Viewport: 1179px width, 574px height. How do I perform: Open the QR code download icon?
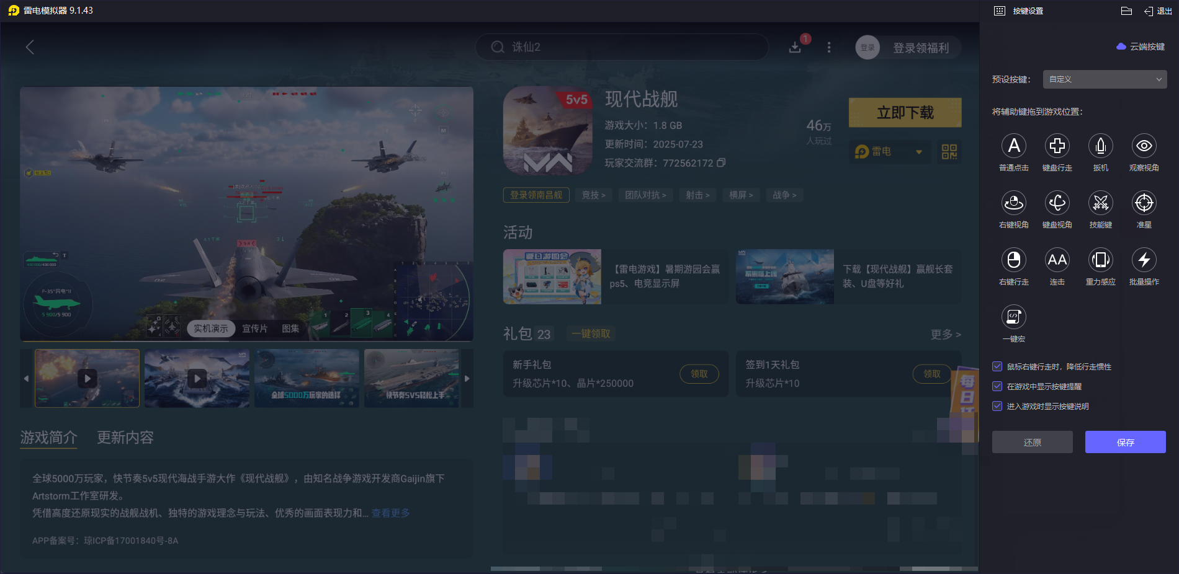pyautogui.click(x=949, y=151)
